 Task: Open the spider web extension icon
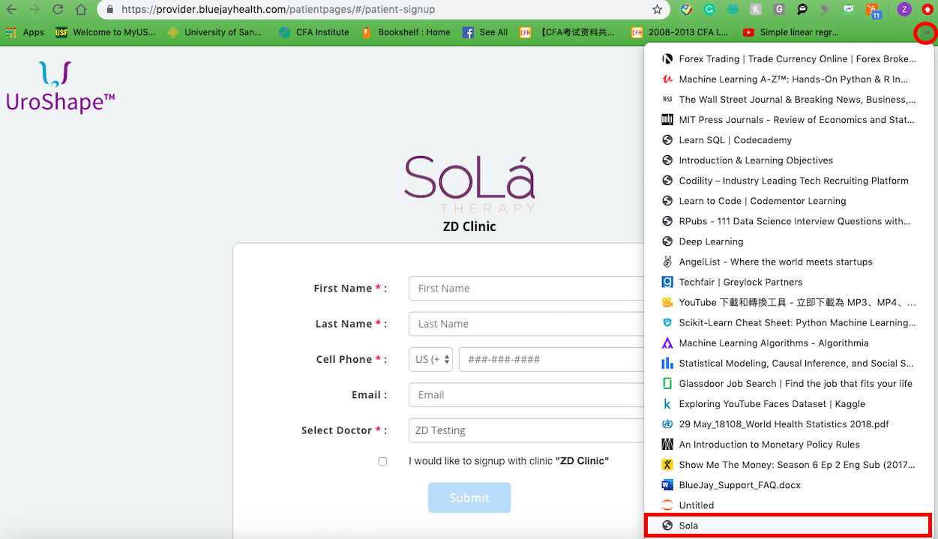click(733, 10)
